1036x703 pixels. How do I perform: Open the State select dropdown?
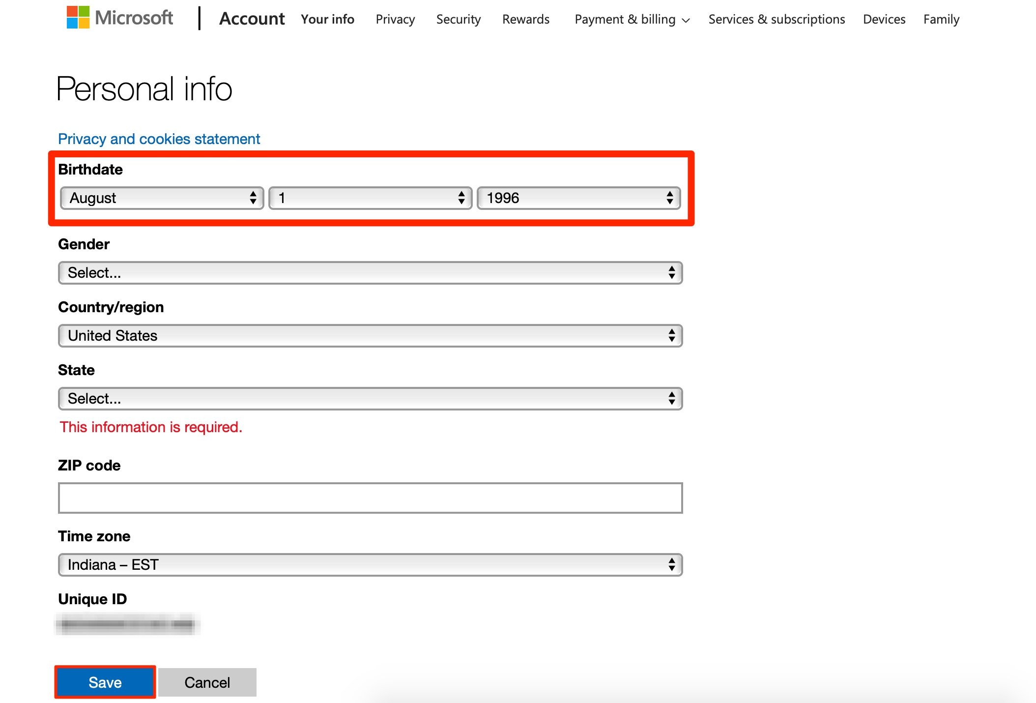click(x=370, y=398)
